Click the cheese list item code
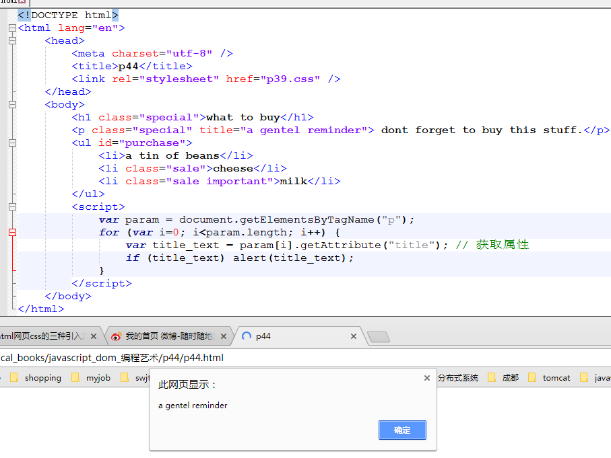The width and height of the screenshot is (611, 458). pos(193,169)
